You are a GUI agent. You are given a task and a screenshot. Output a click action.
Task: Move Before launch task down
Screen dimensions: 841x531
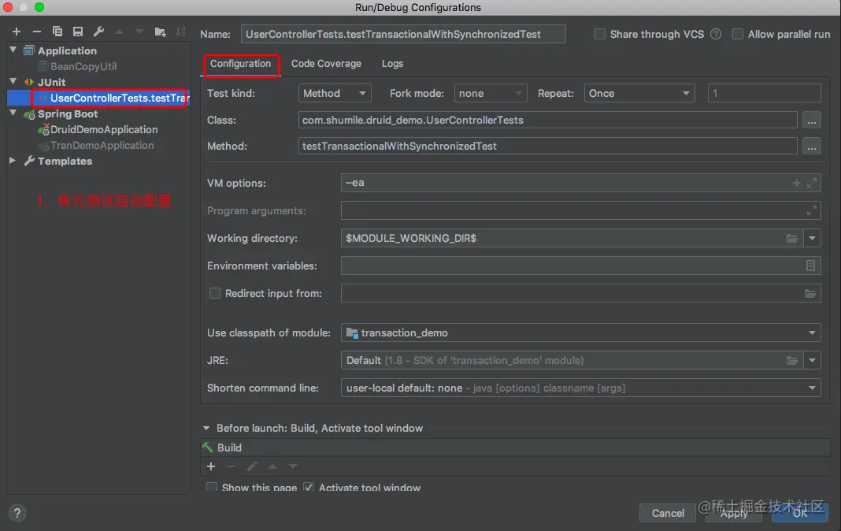(293, 466)
